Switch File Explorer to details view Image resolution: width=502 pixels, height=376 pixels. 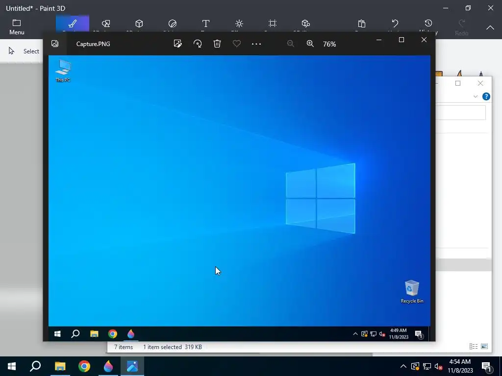point(474,346)
